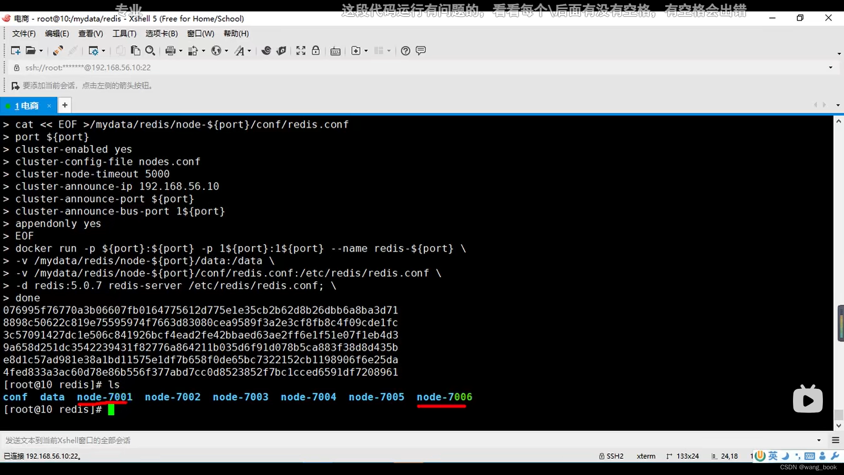844x475 pixels.
Task: Click the terminal scrollbar up arrow
Action: click(x=839, y=121)
